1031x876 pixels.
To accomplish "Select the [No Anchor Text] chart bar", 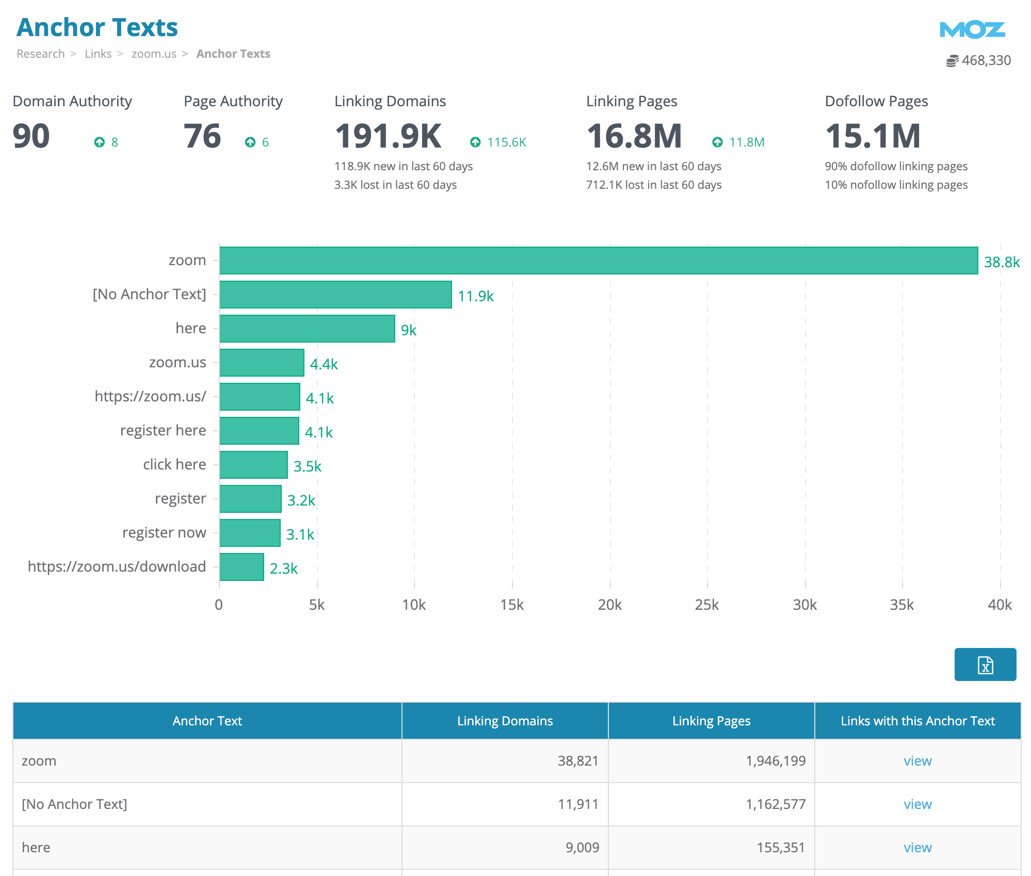I will point(335,295).
